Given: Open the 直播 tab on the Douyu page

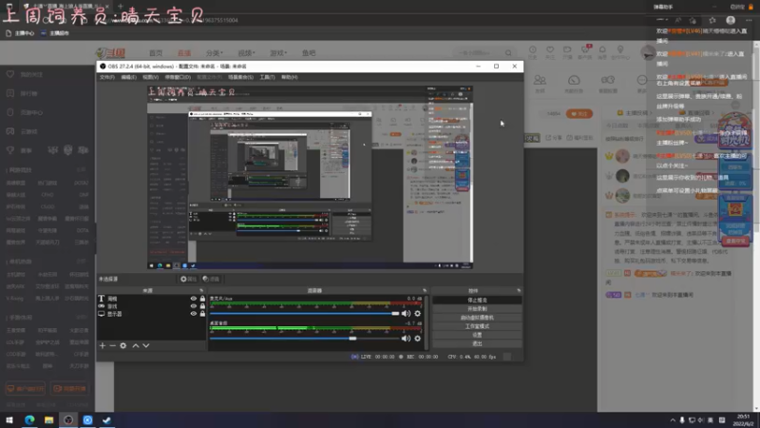Looking at the screenshot, I should click(184, 53).
